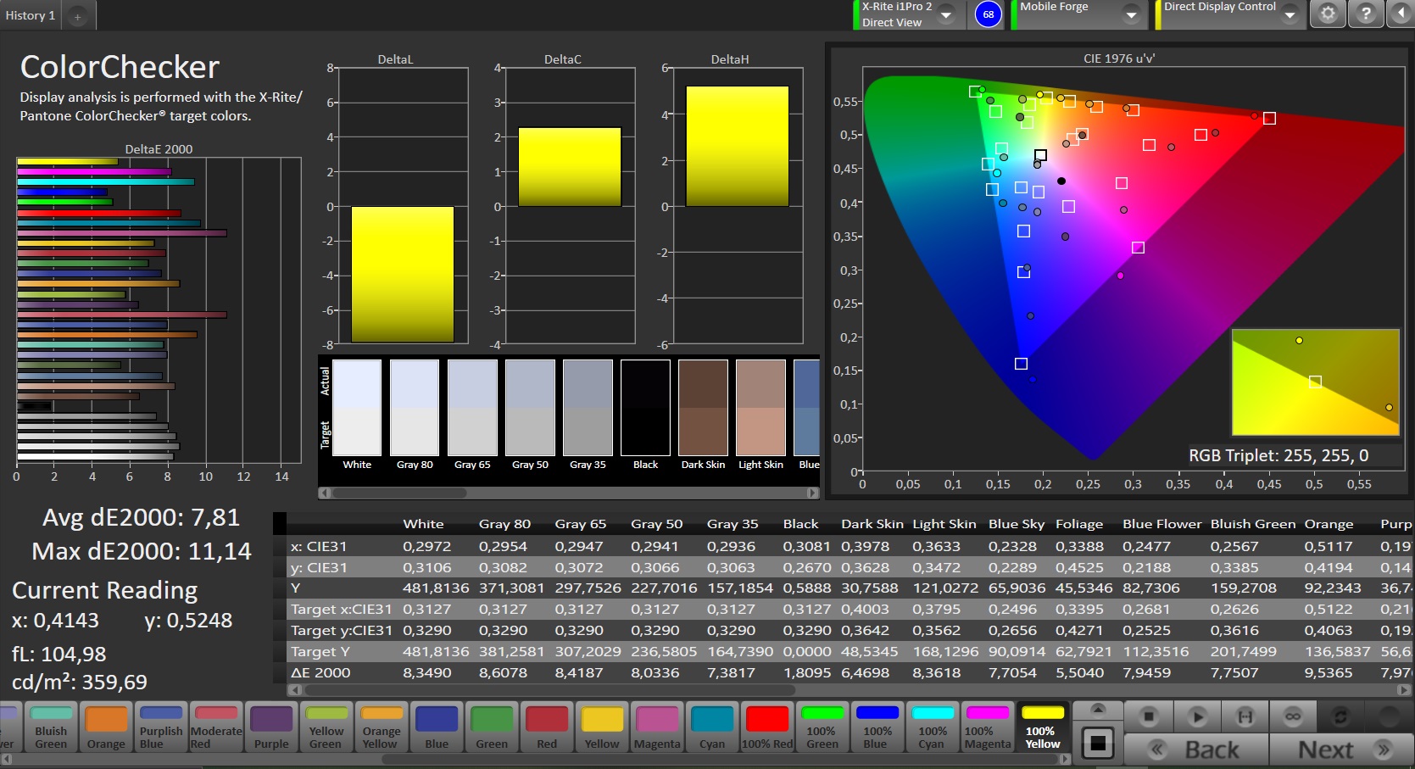Screen dimensions: 1415x769
Task: Click the black square pattern window icon
Action: [1097, 744]
